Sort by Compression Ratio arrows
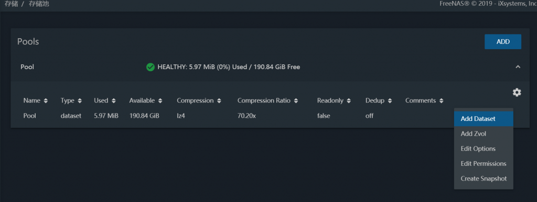537x202 pixels. (296, 101)
